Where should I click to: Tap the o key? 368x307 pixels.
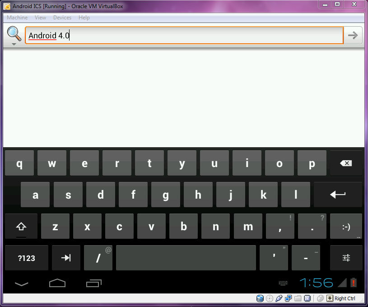pyautogui.click(x=279, y=163)
